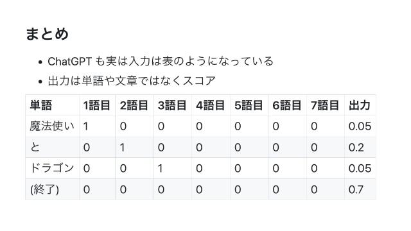Click the 出力 column header
The height and width of the screenshot is (231, 411).
pyautogui.click(x=360, y=105)
